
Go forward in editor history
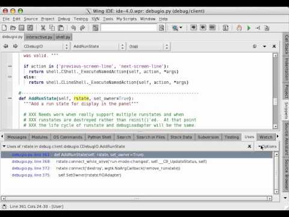(15, 46)
